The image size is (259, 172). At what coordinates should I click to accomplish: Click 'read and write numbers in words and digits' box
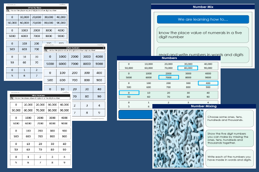tap(203, 55)
